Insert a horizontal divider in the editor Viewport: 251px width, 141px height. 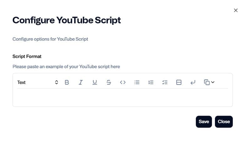click(179, 82)
